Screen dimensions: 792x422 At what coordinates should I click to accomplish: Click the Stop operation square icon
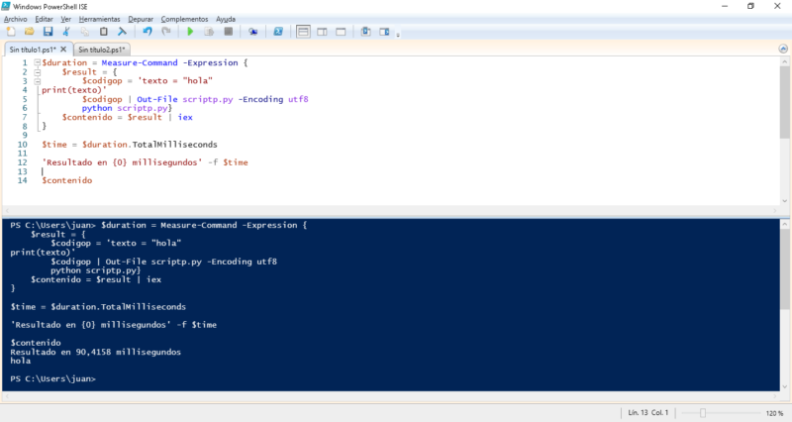(228, 32)
